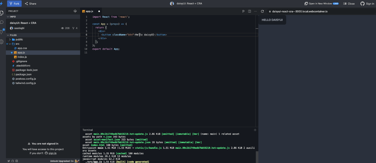376x163 pixels.
Task: Click the GitHub icon in the header
Action: (362, 3)
